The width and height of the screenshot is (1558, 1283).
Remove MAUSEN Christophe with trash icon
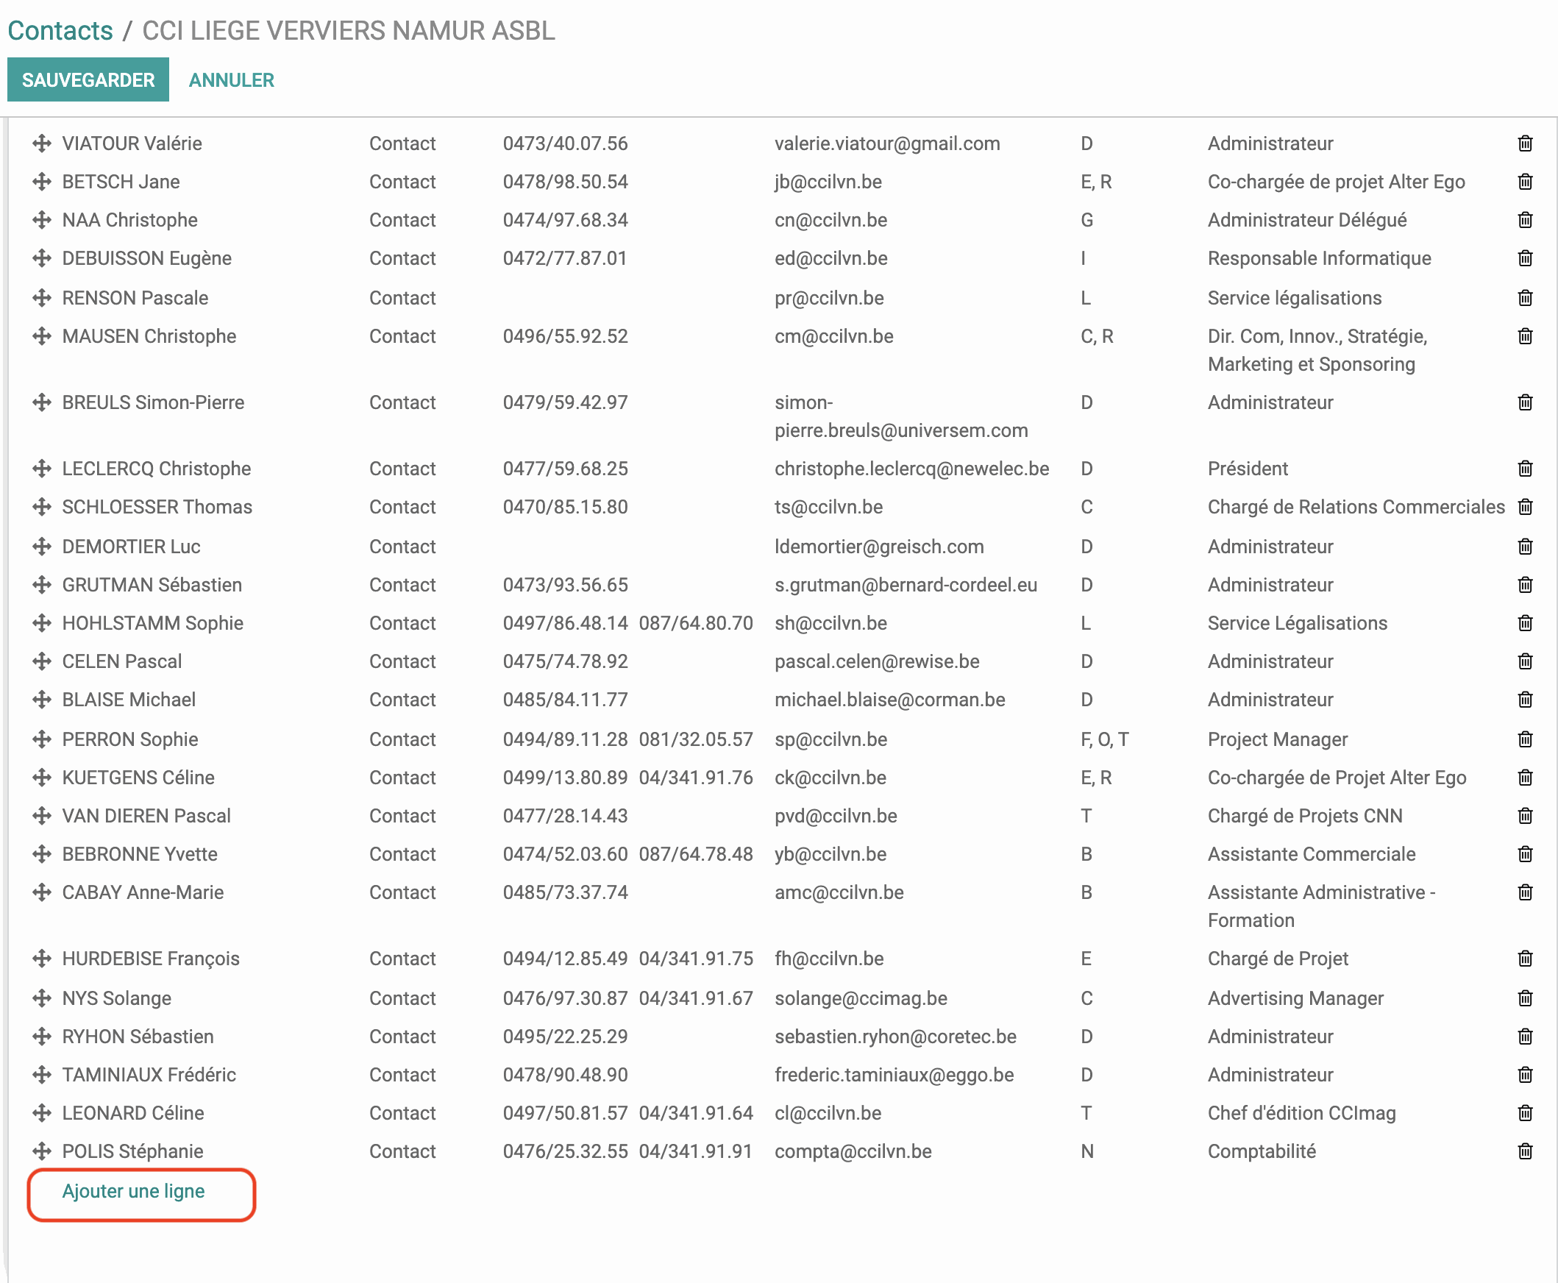click(1525, 336)
